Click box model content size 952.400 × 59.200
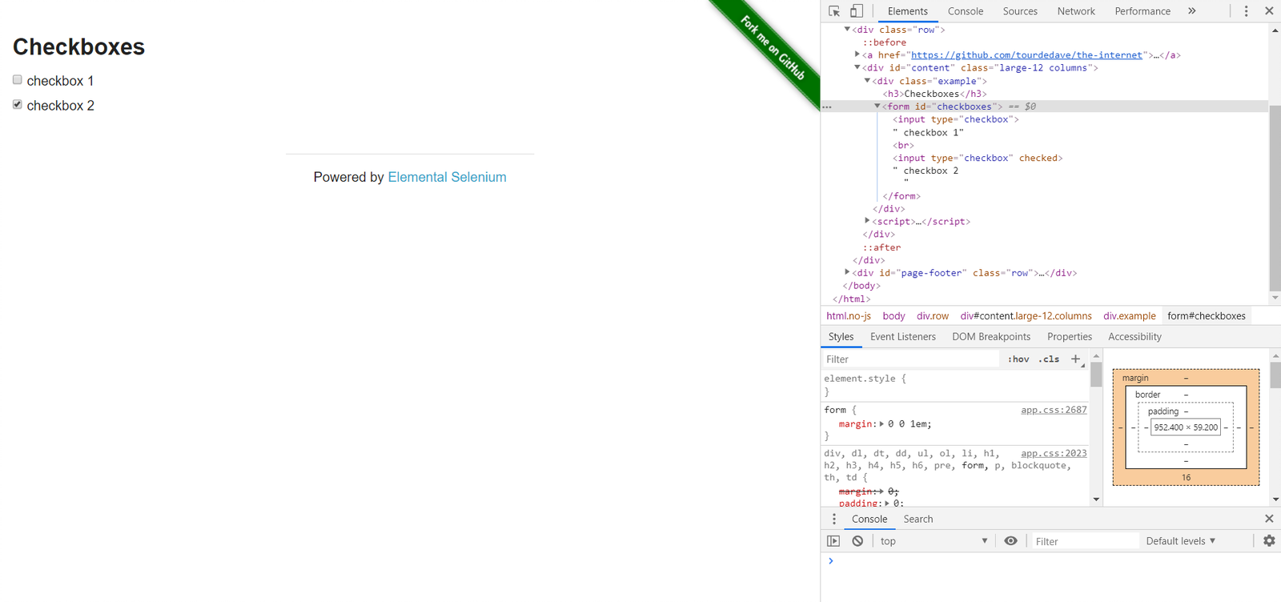Screen dimensions: 1281x602 pos(1186,427)
